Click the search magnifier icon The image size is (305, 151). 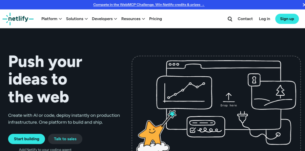tap(230, 19)
